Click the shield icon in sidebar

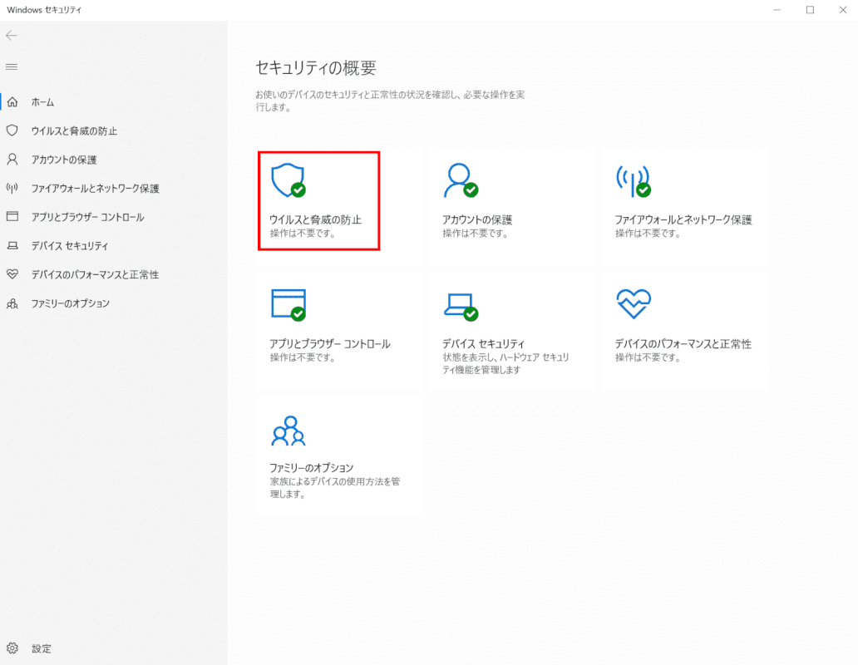[x=12, y=131]
